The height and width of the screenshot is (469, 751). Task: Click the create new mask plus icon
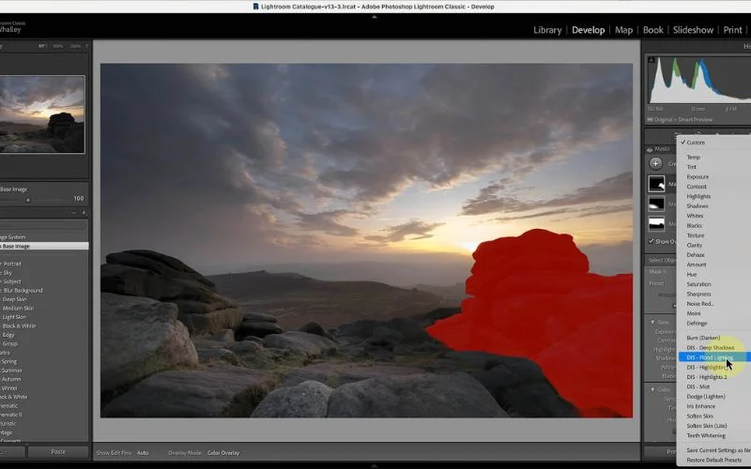655,163
